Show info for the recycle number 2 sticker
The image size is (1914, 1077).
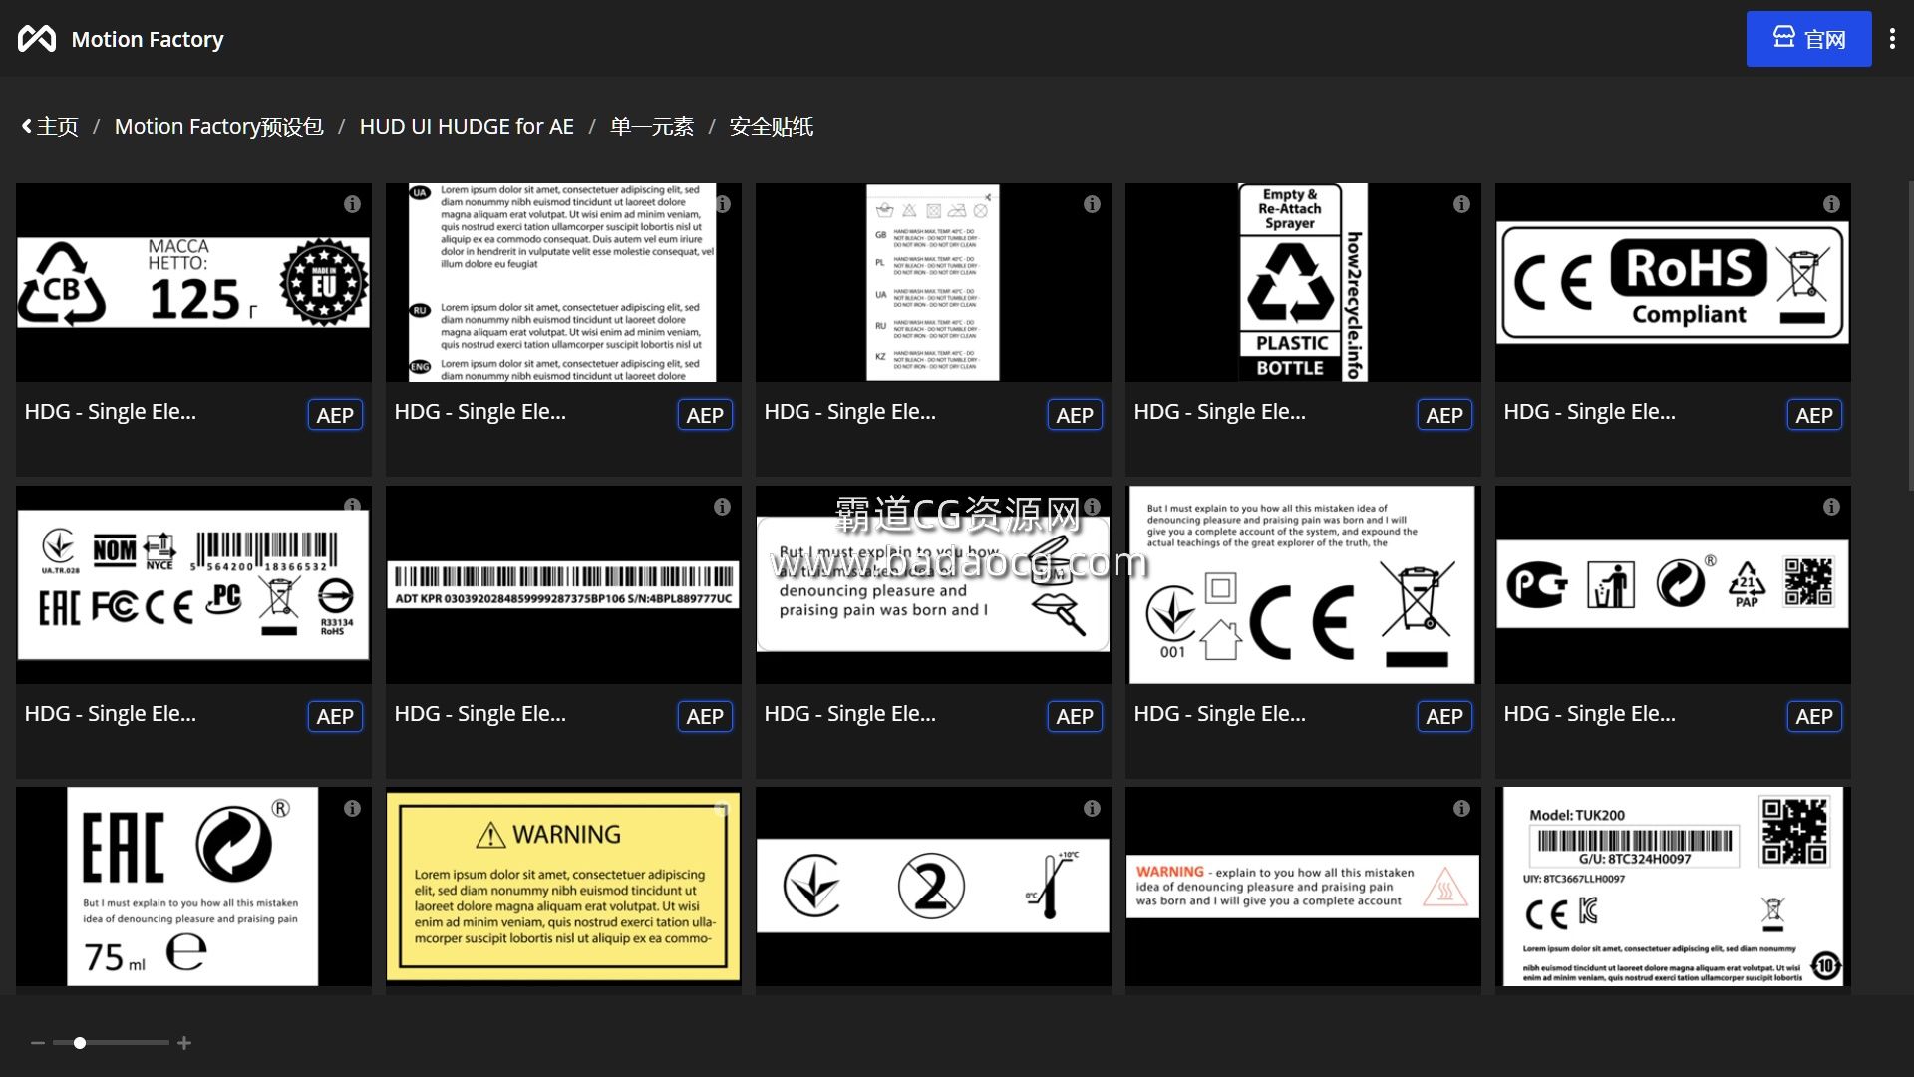(x=1092, y=809)
